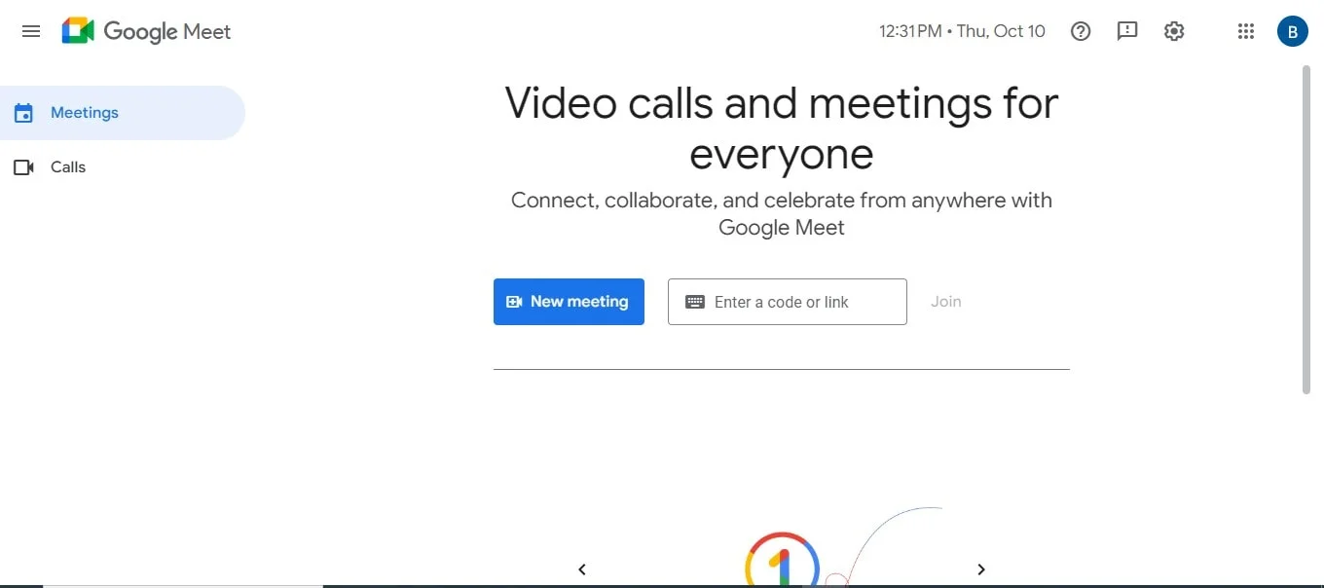Viewport: 1324px width, 588px height.
Task: Click the page vertical scrollbar
Action: pyautogui.click(x=1306, y=230)
